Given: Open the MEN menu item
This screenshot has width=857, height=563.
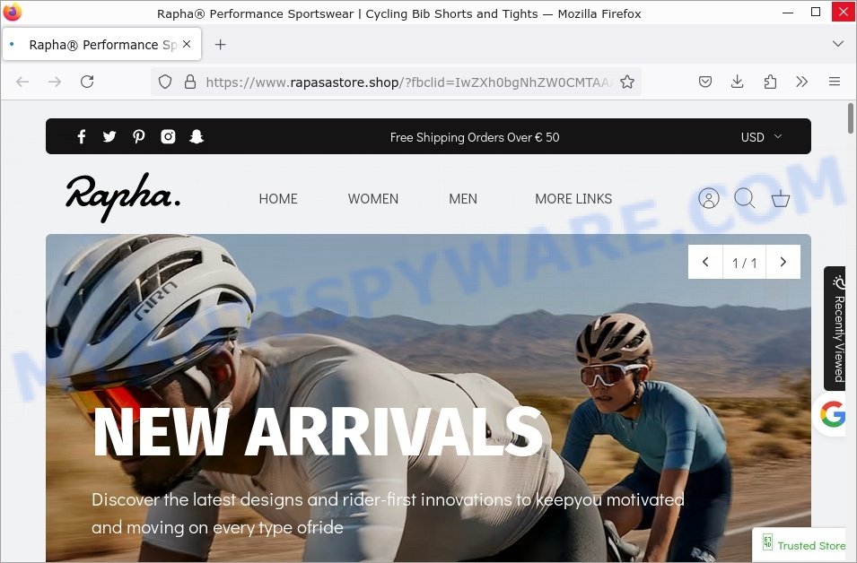Looking at the screenshot, I should pyautogui.click(x=462, y=199).
